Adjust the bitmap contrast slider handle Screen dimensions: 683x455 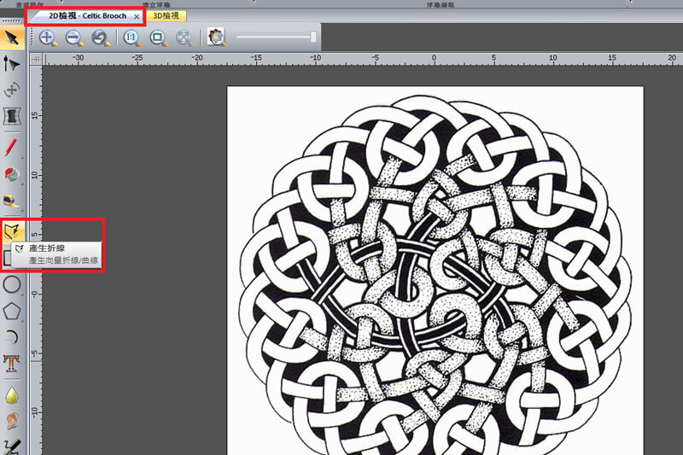(313, 37)
